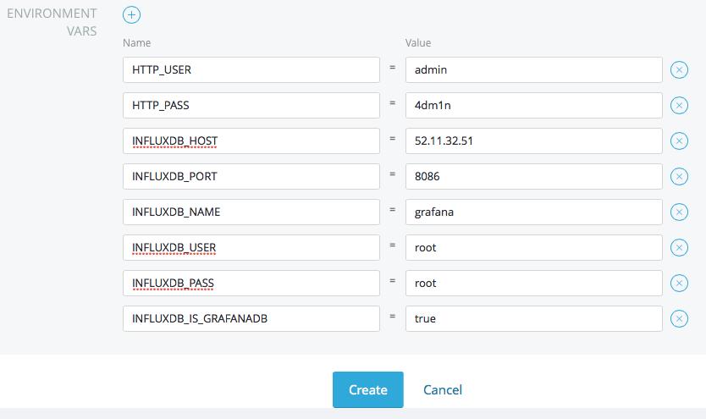Add a new environment variable row
This screenshot has height=419, width=706.
click(132, 14)
